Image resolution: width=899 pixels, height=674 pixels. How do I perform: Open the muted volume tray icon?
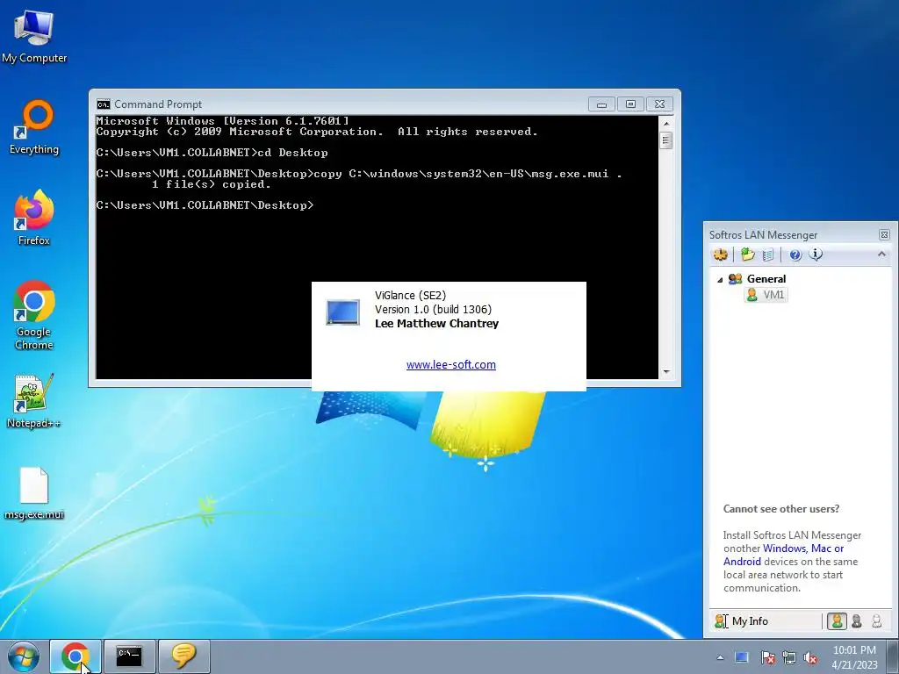810,658
